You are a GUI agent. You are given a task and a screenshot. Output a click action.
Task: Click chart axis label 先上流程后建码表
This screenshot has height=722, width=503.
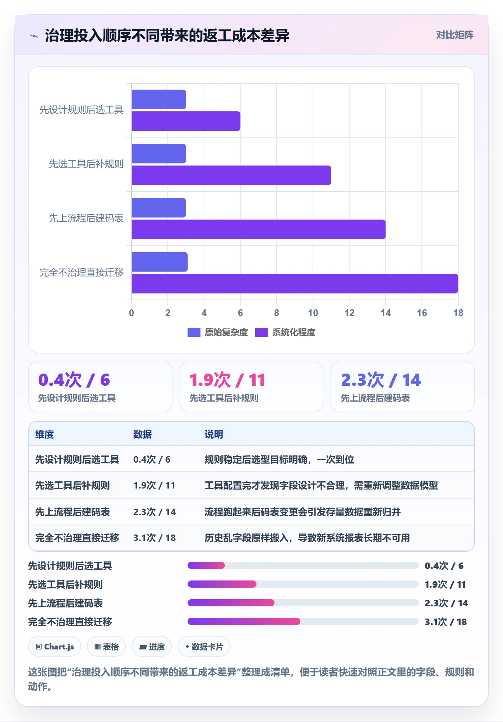[x=86, y=218]
